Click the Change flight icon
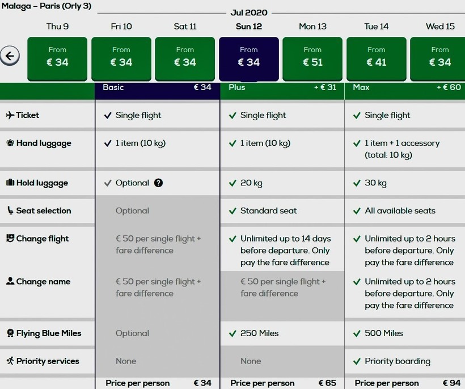465x389 pixels. tap(10, 238)
